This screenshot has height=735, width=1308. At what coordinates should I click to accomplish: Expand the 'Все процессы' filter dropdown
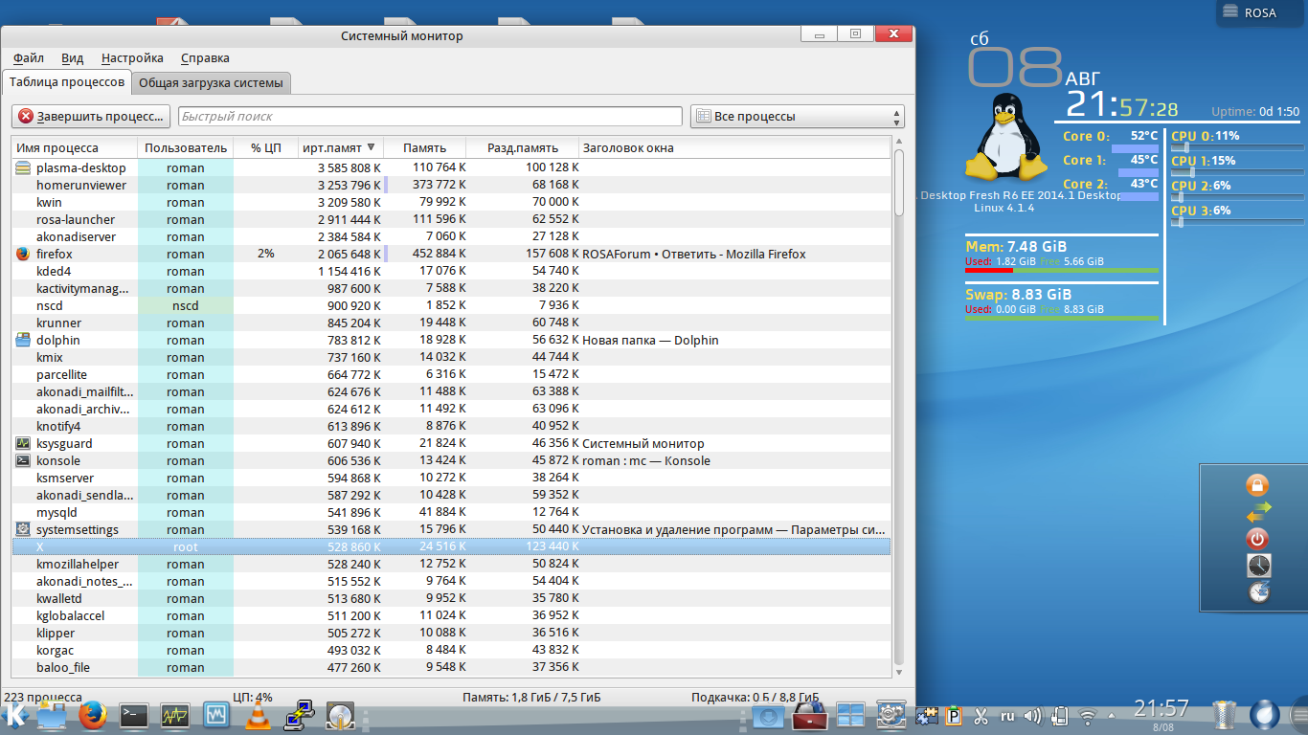coord(797,117)
